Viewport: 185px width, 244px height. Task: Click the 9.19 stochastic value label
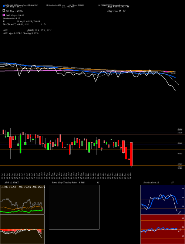179,213
